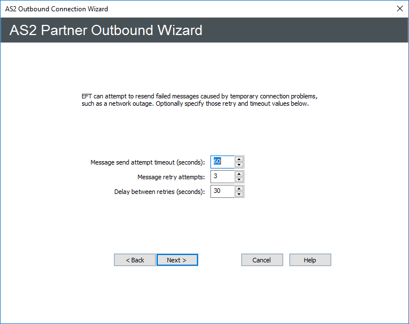
Task: Cancel the AS2 outbound wizard
Action: 262,260
